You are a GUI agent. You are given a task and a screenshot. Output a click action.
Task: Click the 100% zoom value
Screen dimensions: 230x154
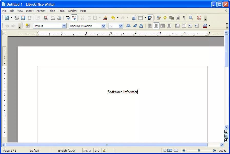223,151
